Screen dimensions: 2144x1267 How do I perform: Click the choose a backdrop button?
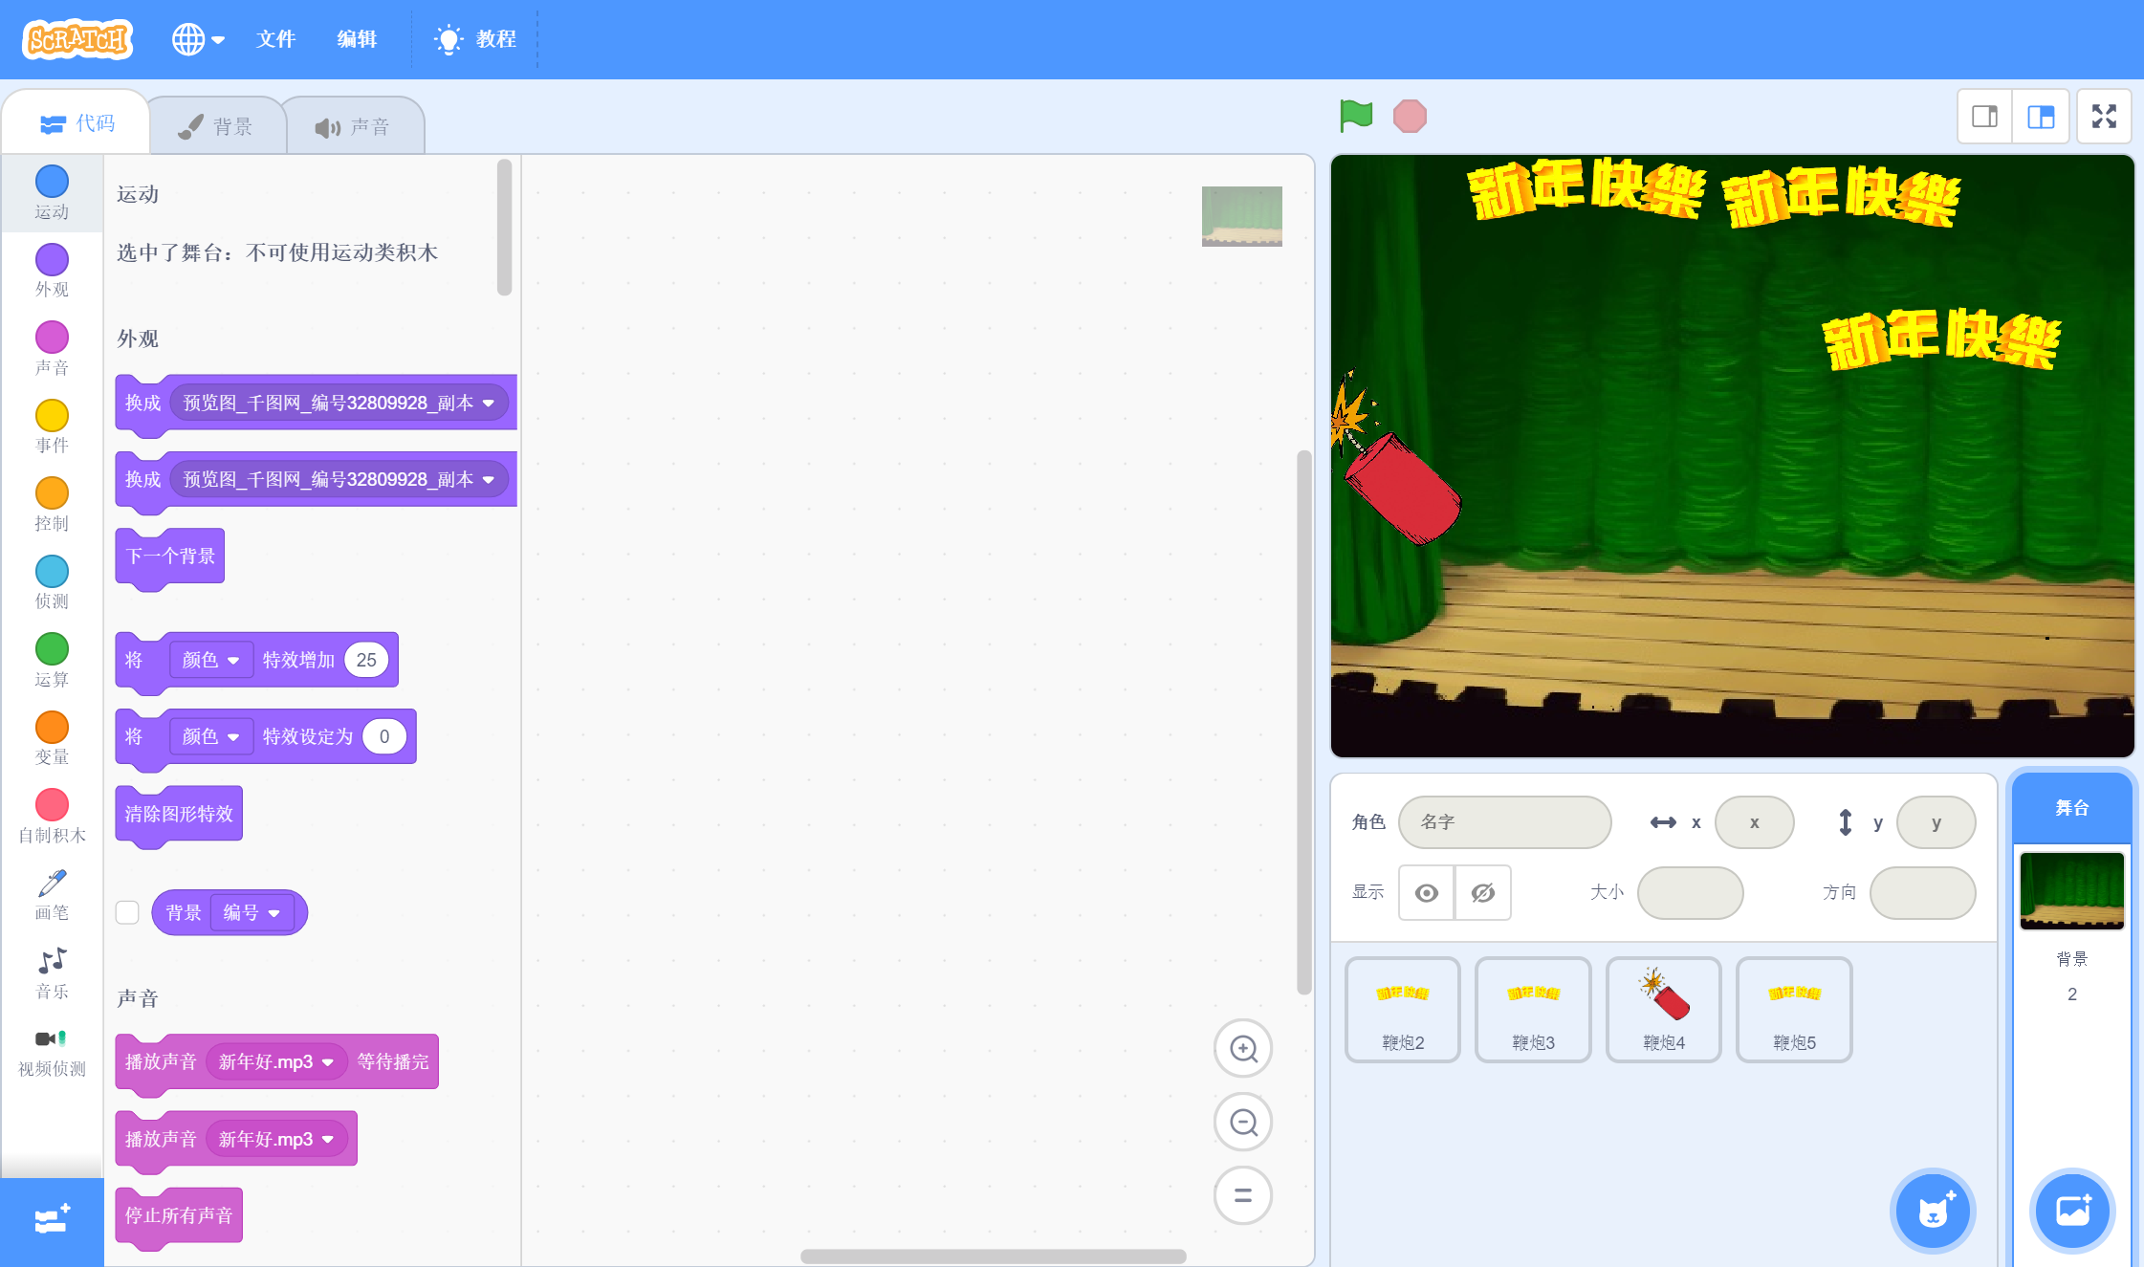pyautogui.click(x=2071, y=1212)
